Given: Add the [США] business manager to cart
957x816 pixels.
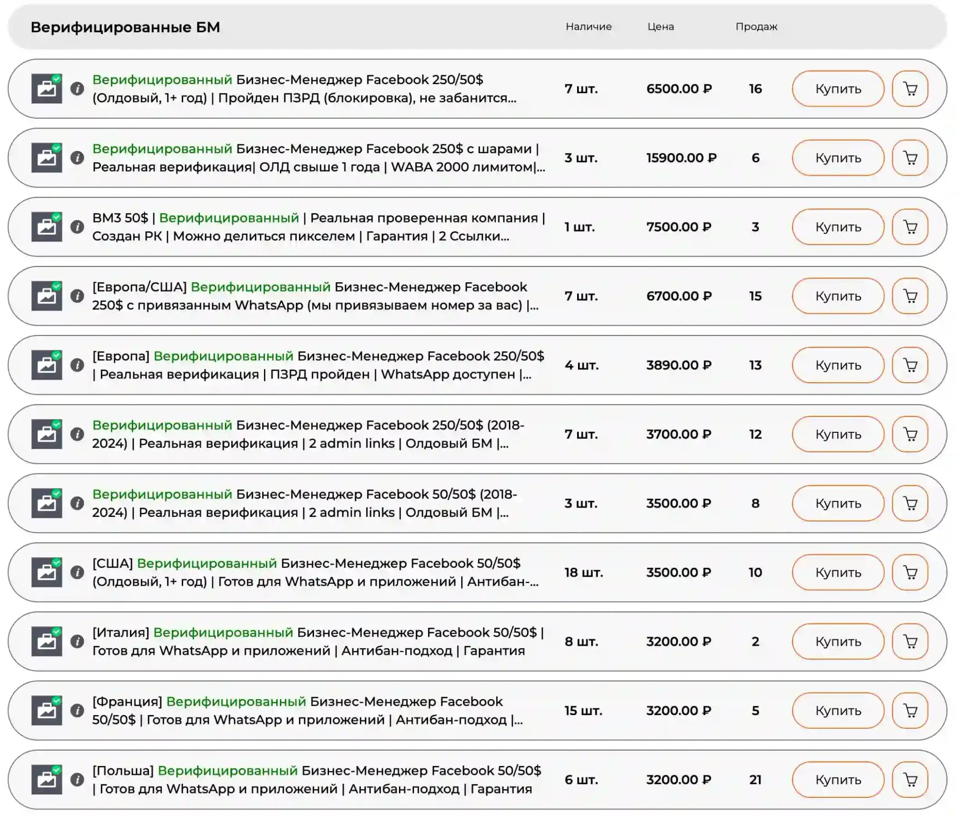Looking at the screenshot, I should 910,573.
